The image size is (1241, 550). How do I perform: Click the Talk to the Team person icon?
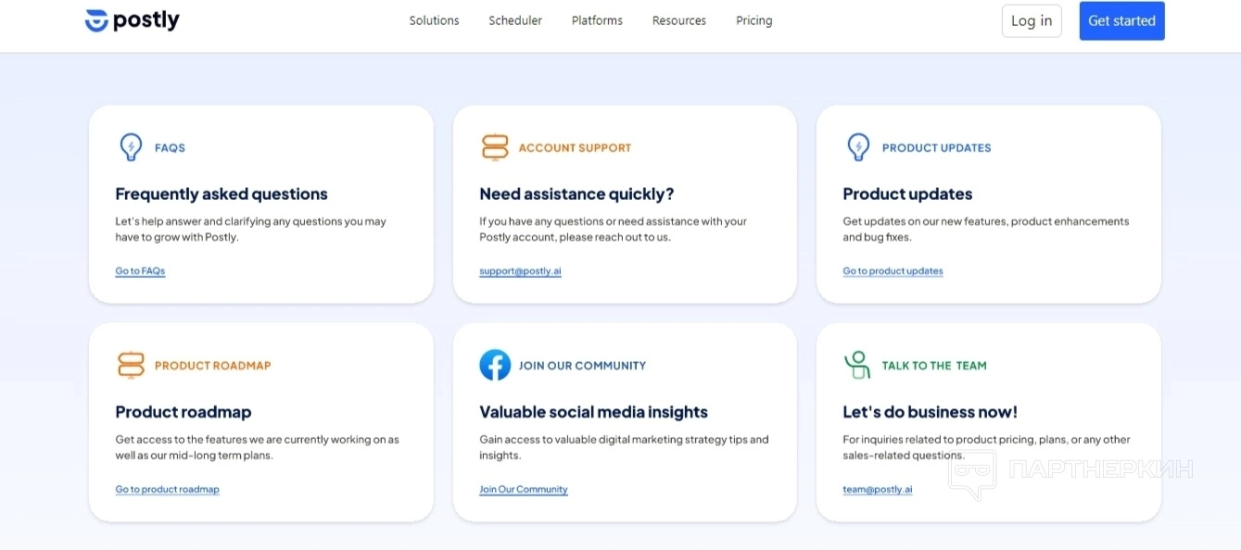click(857, 365)
